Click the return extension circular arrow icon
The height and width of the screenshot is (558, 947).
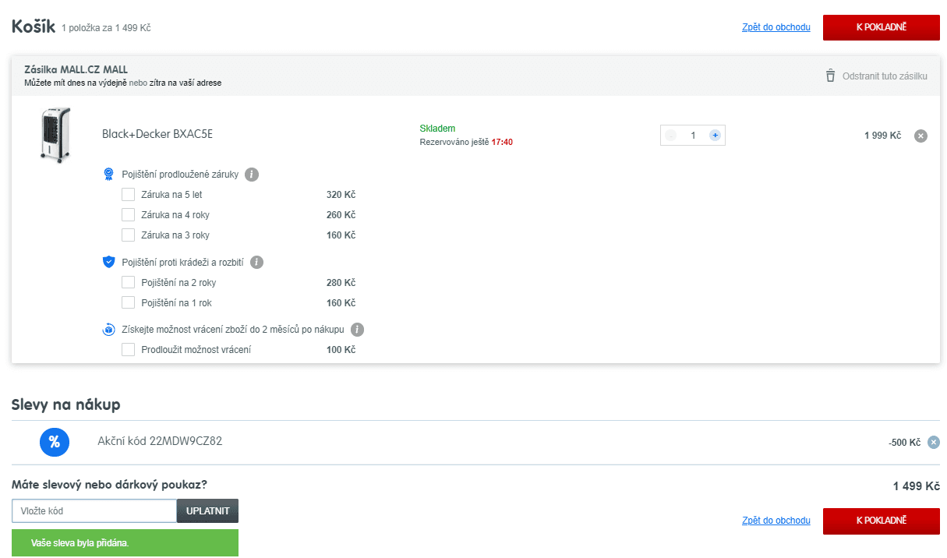(109, 330)
